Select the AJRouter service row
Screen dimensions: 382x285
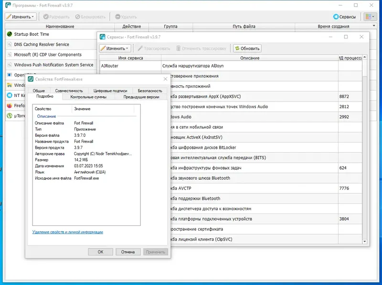tap(231, 66)
